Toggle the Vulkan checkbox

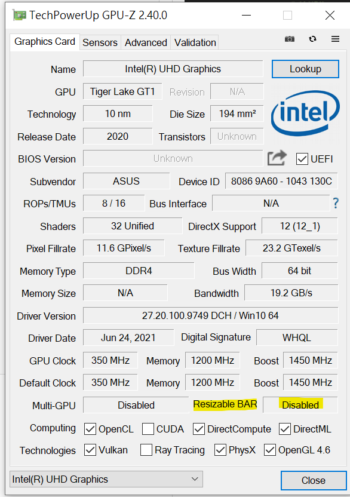tap(90, 450)
